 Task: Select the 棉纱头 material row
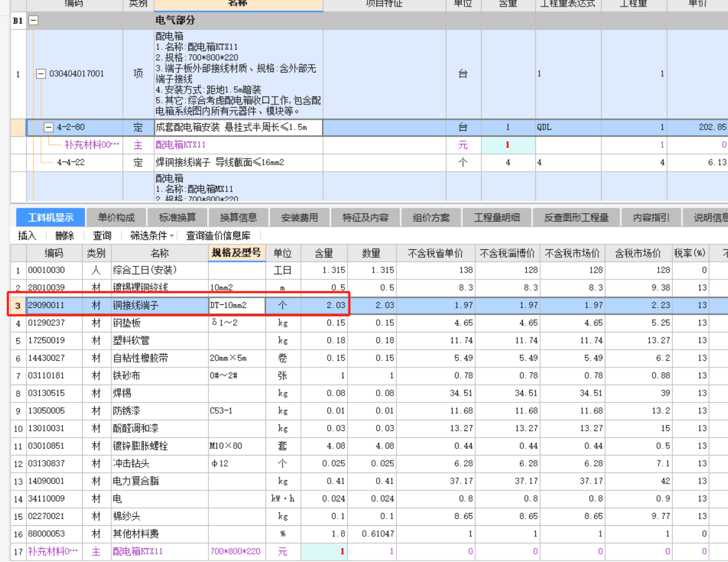[x=369, y=516]
